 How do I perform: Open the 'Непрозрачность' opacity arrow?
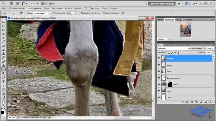pyautogui.click(x=213, y=48)
